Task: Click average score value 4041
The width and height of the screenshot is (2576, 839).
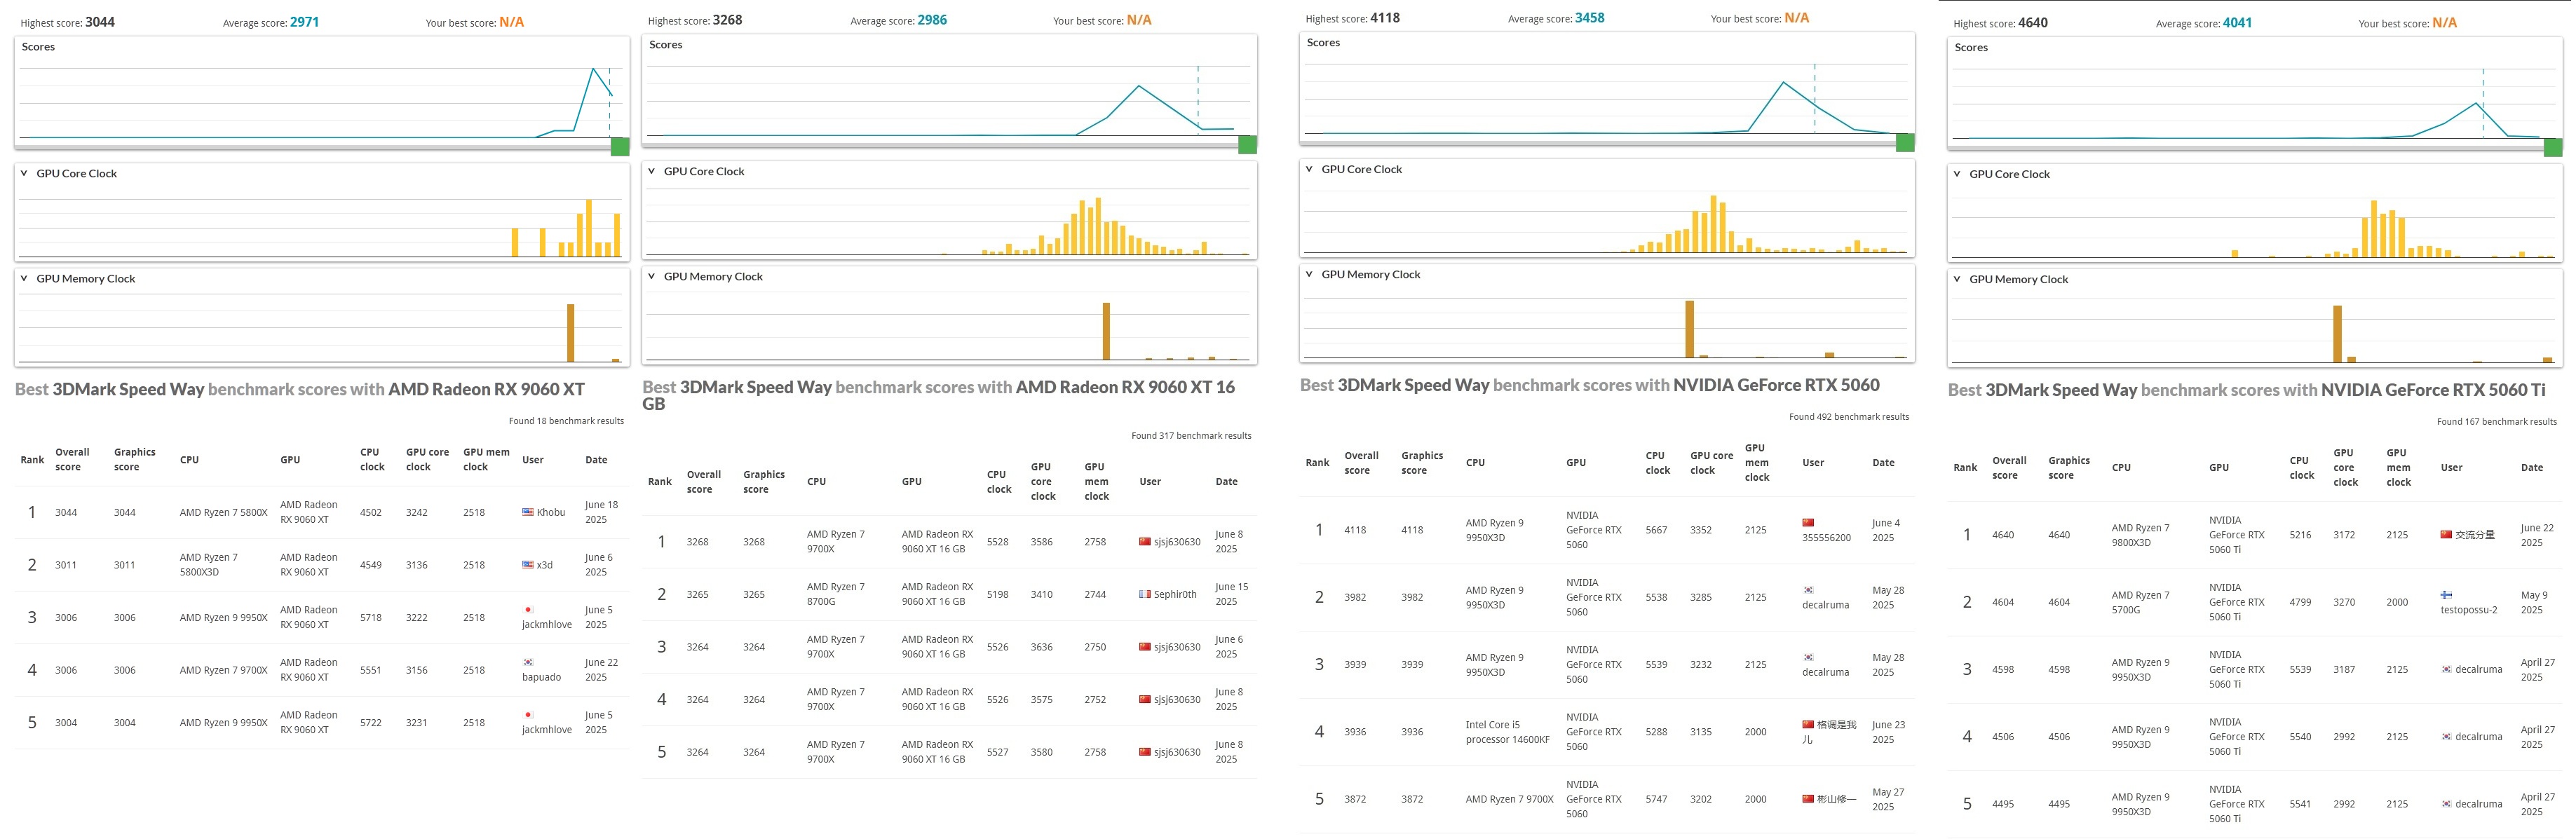Action: tap(2238, 23)
